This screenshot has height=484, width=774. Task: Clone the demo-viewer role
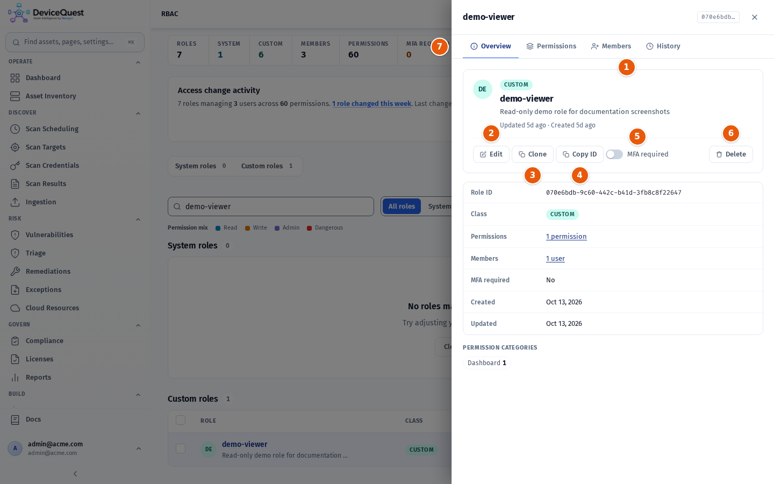[533, 154]
